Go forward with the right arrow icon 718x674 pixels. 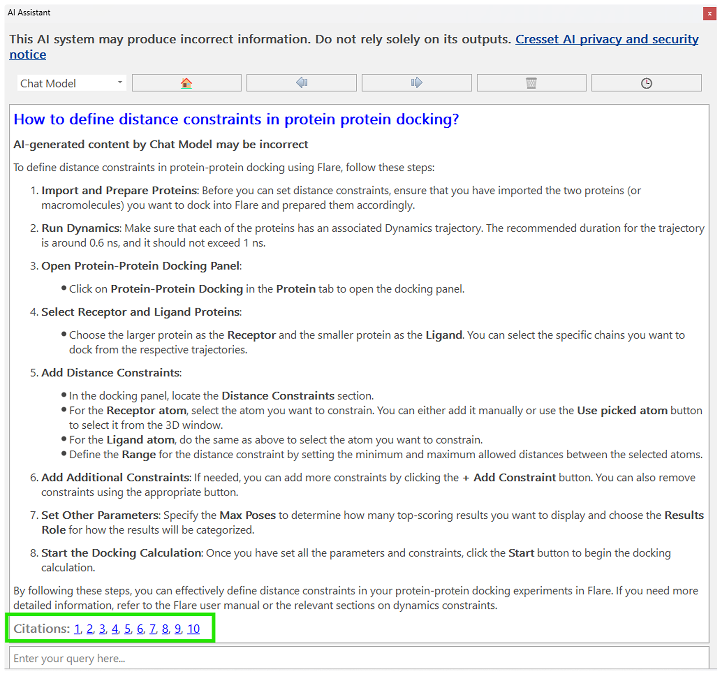click(x=416, y=83)
